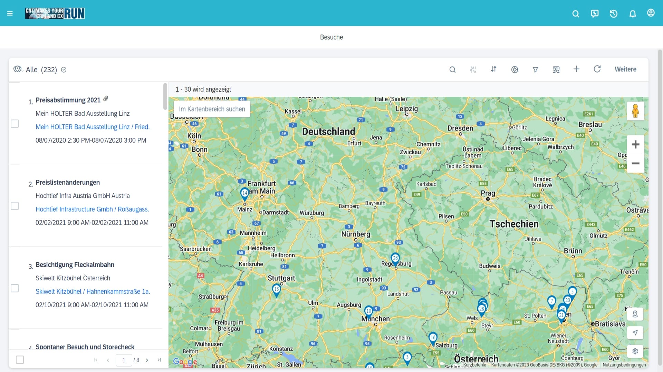Image resolution: width=663 pixels, height=372 pixels.
Task: Click '1 - 30 wird angezeigt' text
Action: point(203,90)
